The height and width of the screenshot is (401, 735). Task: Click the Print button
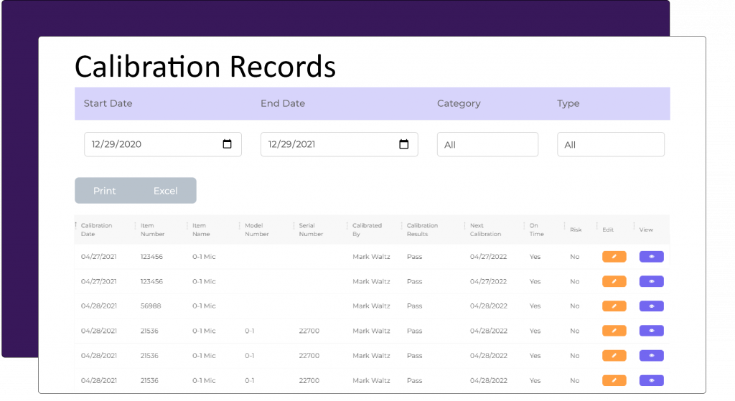click(x=105, y=191)
